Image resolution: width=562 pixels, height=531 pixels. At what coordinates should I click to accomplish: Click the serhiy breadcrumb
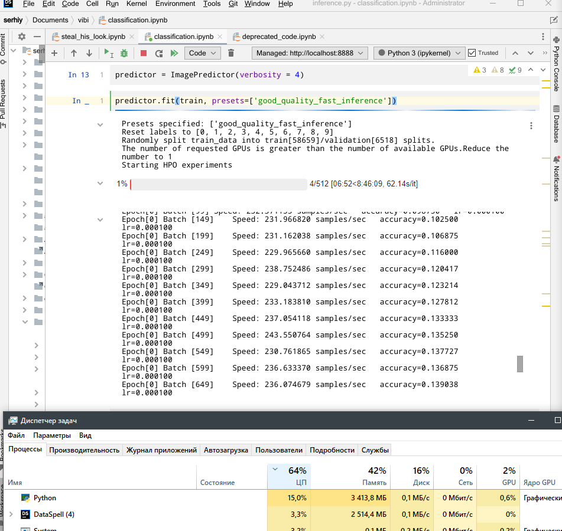coord(13,20)
